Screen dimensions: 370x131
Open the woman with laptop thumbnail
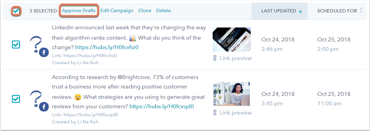tap(232, 94)
